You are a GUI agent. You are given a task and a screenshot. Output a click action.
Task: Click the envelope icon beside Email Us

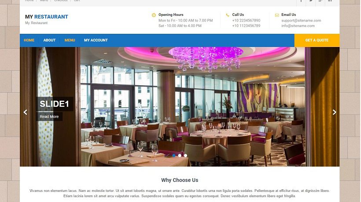277,15
